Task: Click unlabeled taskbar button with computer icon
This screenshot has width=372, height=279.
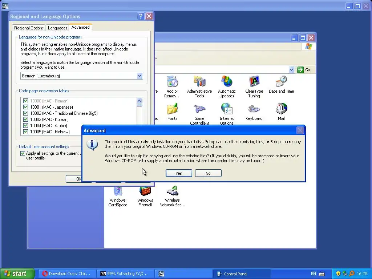Action: coord(183,274)
